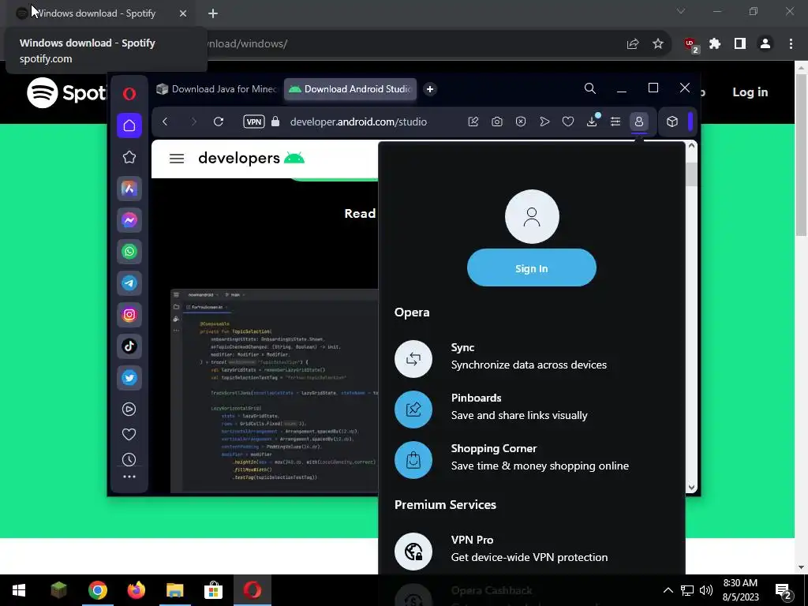The height and width of the screenshot is (606, 808).
Task: Add page to bookmarks with toolbar heart
Action: [568, 122]
